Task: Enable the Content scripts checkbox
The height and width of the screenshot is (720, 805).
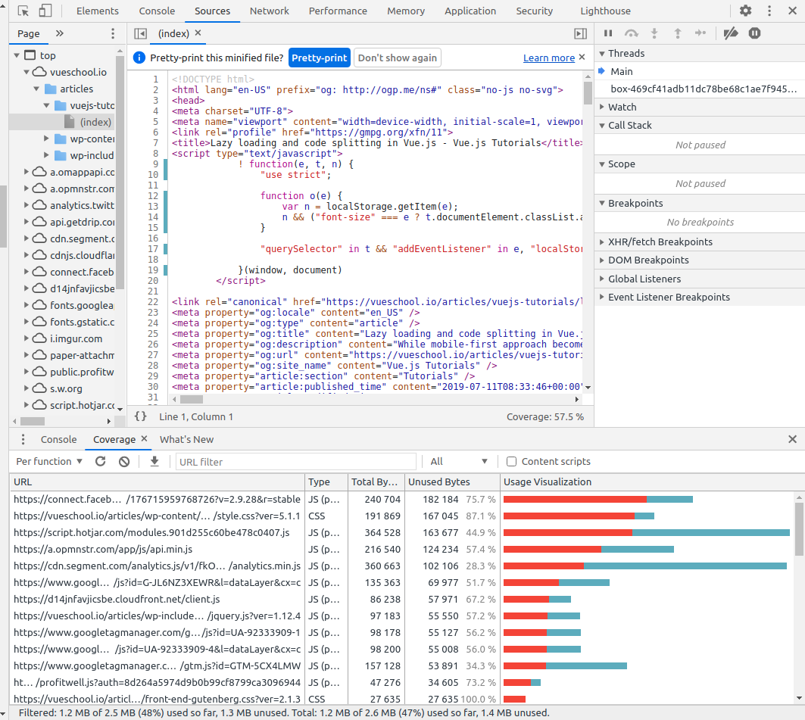Action: click(x=512, y=461)
